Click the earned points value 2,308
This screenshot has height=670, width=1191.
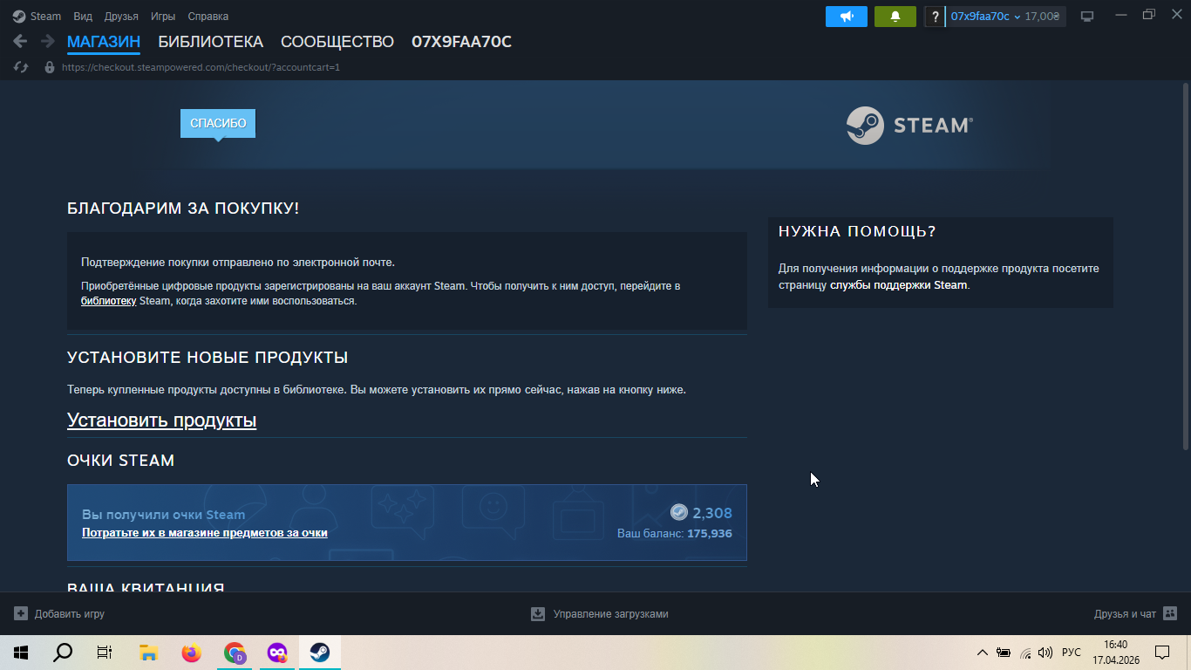click(712, 513)
